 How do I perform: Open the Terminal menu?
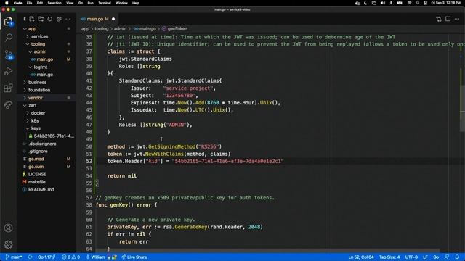(x=105, y=3)
